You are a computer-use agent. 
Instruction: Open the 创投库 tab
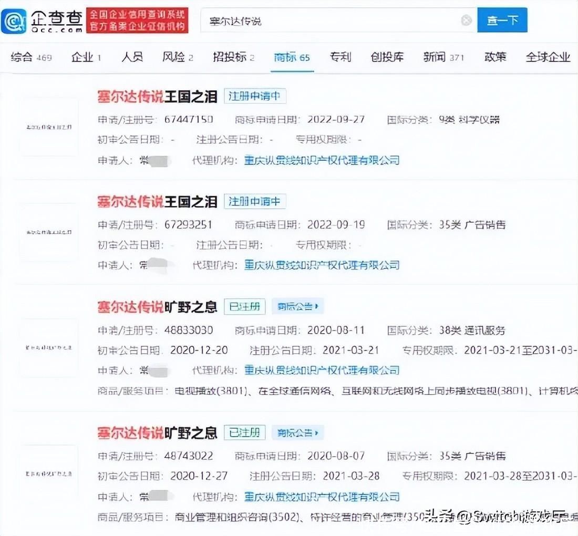pyautogui.click(x=387, y=57)
